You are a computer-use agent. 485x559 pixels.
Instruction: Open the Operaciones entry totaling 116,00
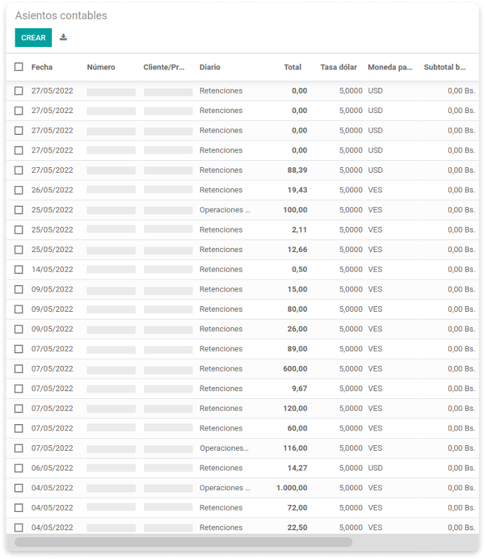coord(242,448)
